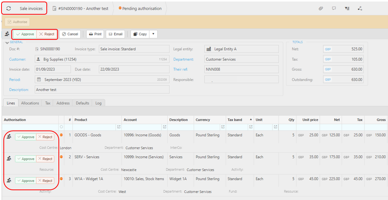Click the Cancel button
Viewport: 388px width, 200px height.
tap(70, 34)
